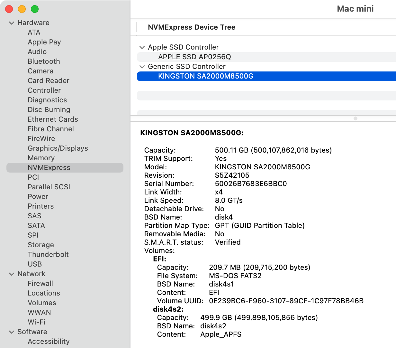Click the green full-screen window button
Viewport: 396px width, 348px height.
coord(35,9)
